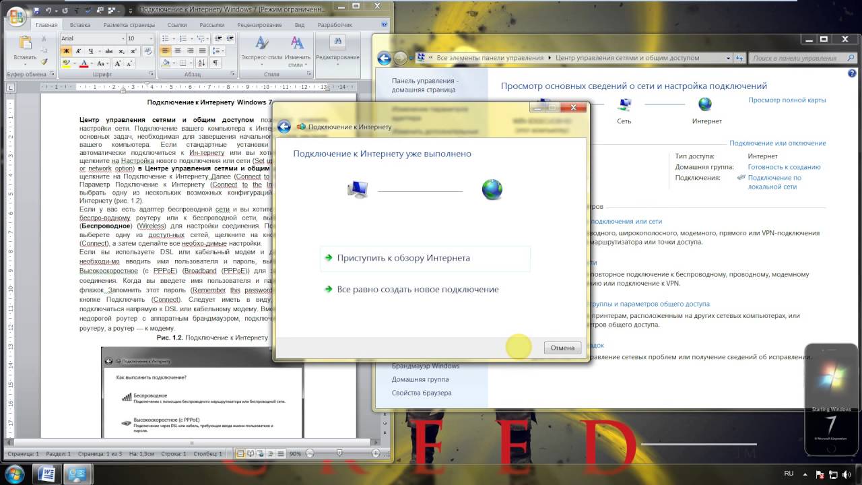Click Word taskbar icon
Image resolution: width=862 pixels, height=485 pixels.
47,474
